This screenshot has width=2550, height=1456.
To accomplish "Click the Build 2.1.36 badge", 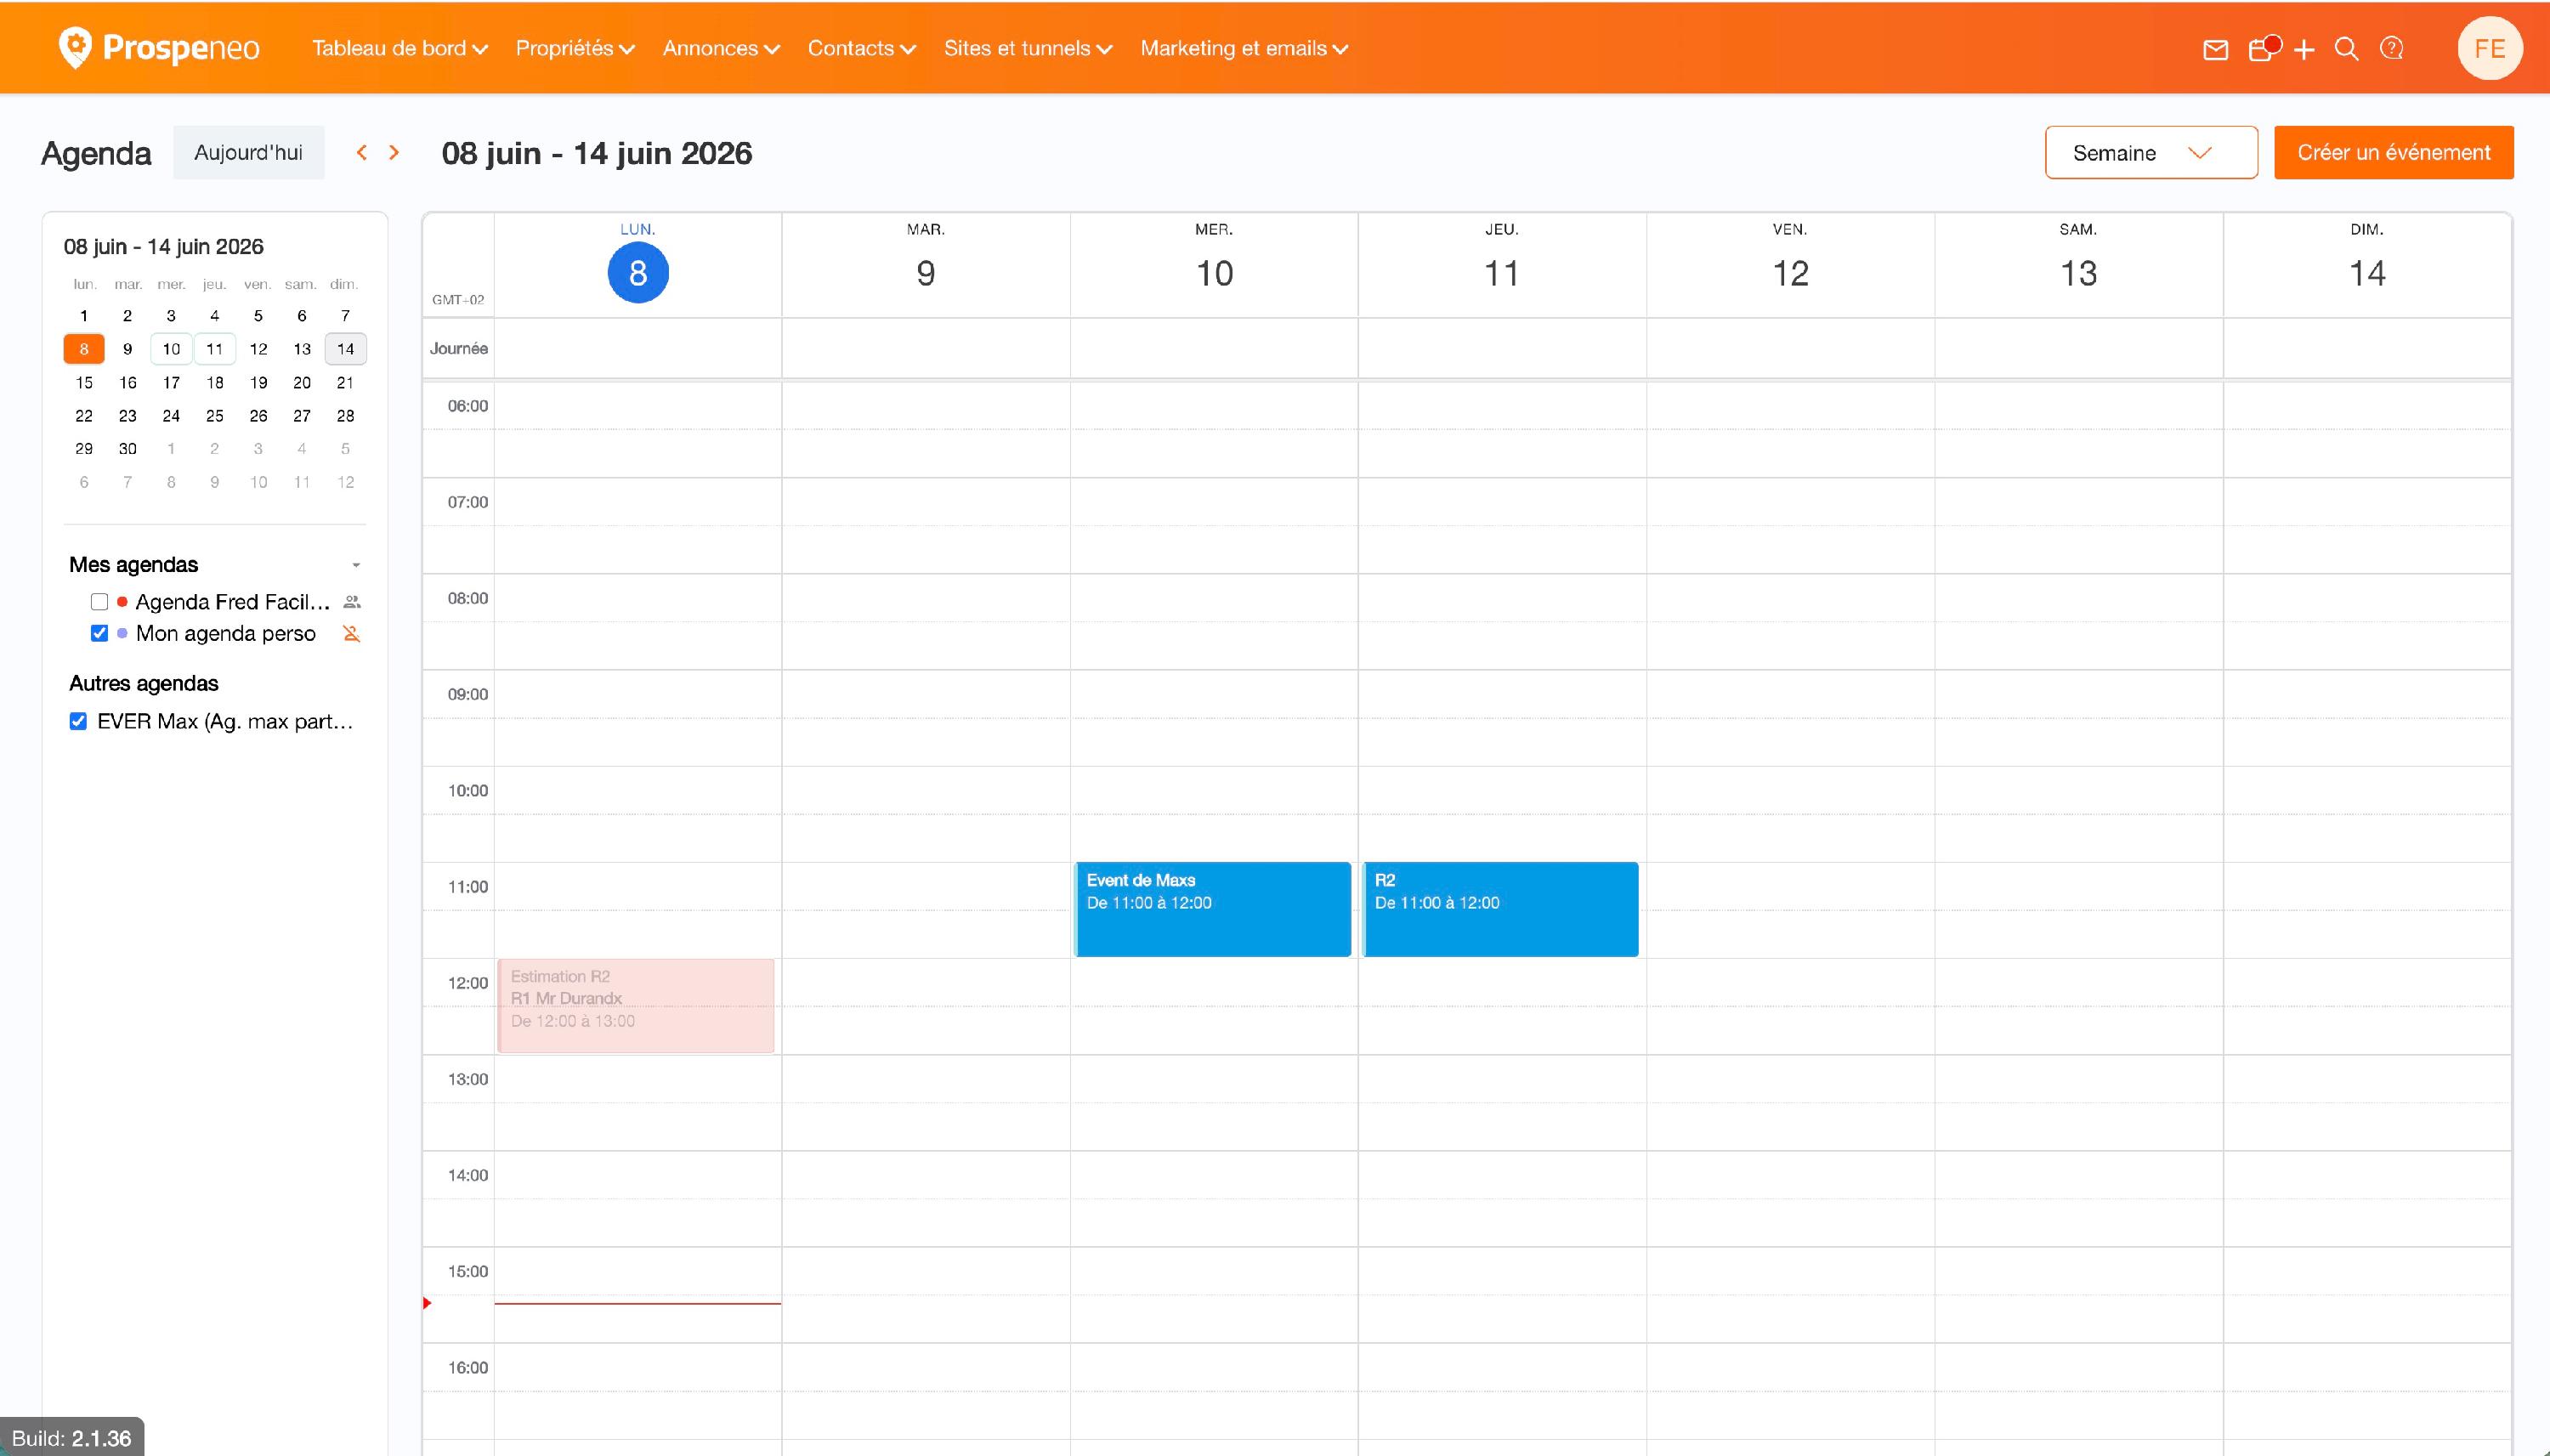I will [x=72, y=1438].
